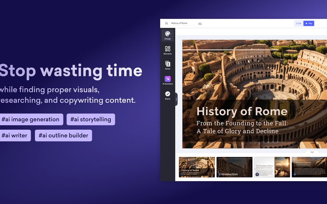Select slide 4 Roman Republic thumbnail
Image resolution: width=327 pixels, height=204 pixels.
click(309, 167)
